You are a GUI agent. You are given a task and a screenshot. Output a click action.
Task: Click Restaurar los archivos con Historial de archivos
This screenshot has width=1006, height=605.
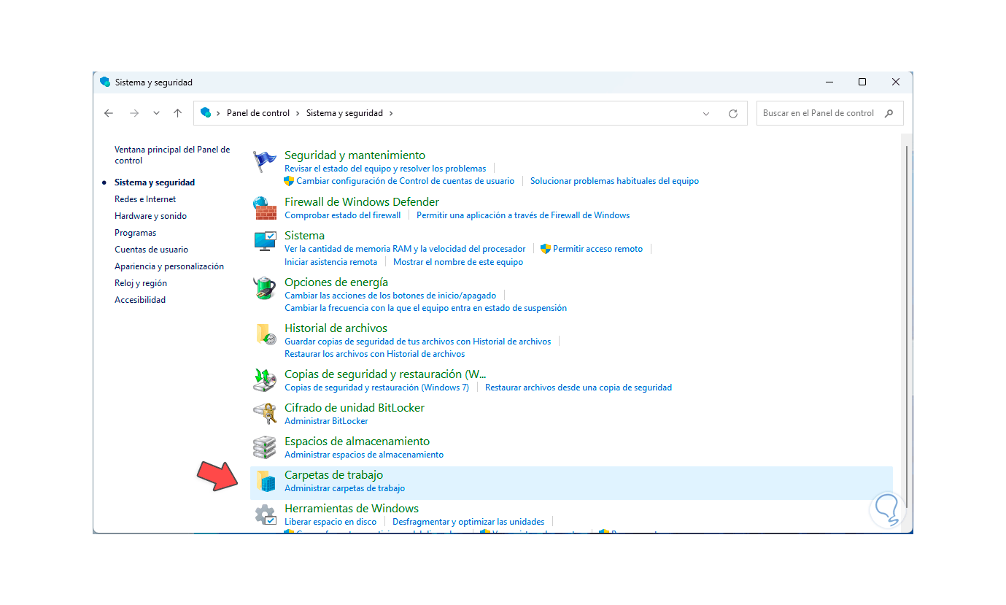(375, 354)
